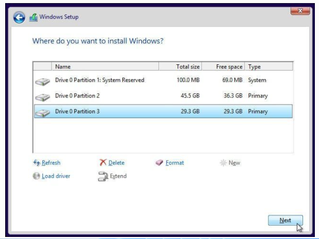Click the red X Delete icon

(103, 163)
